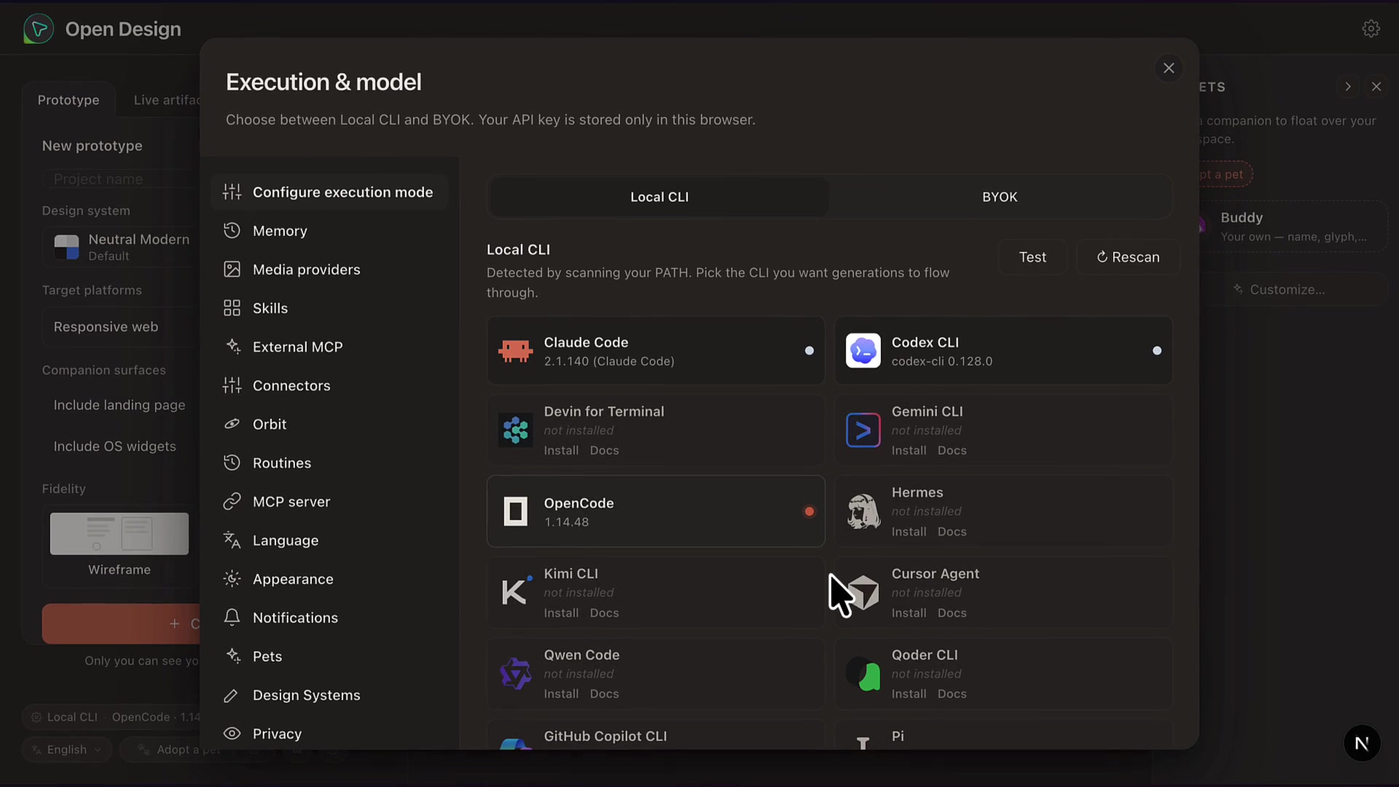This screenshot has width=1399, height=787.
Task: Click the Claude Code crab icon
Action: pos(515,351)
